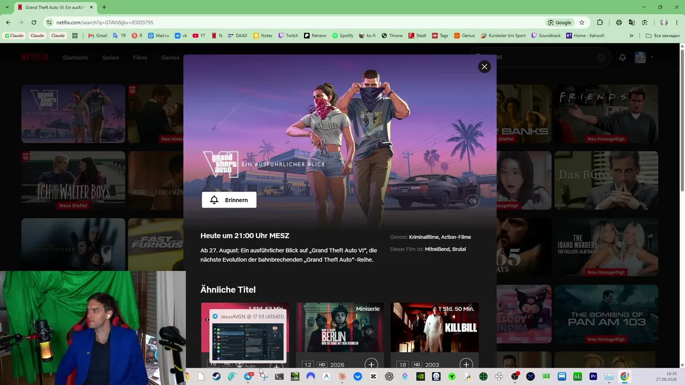Viewport: 685px width, 385px height.
Task: Go back with browser back arrow
Action: [x=8, y=22]
